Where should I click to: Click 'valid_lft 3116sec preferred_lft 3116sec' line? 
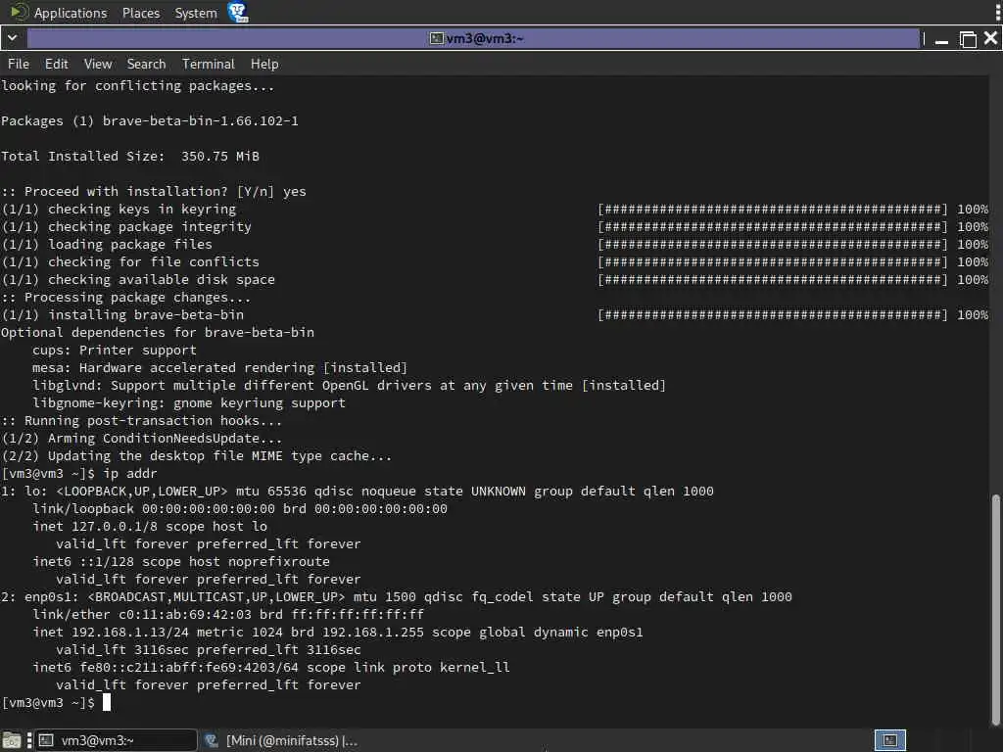(x=209, y=650)
